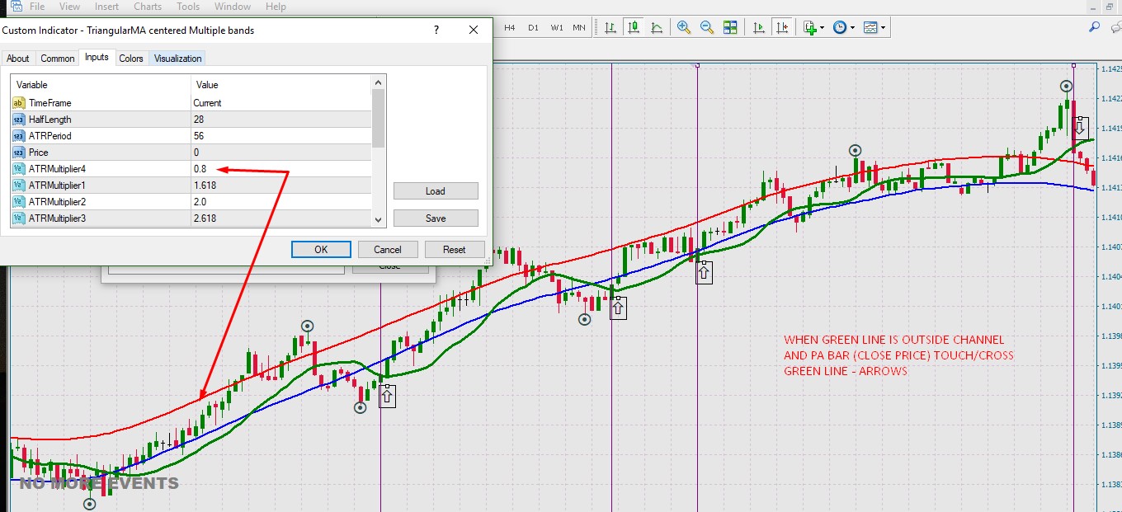1122x512 pixels.
Task: Select the W1 timeframe button
Action: 557,27
